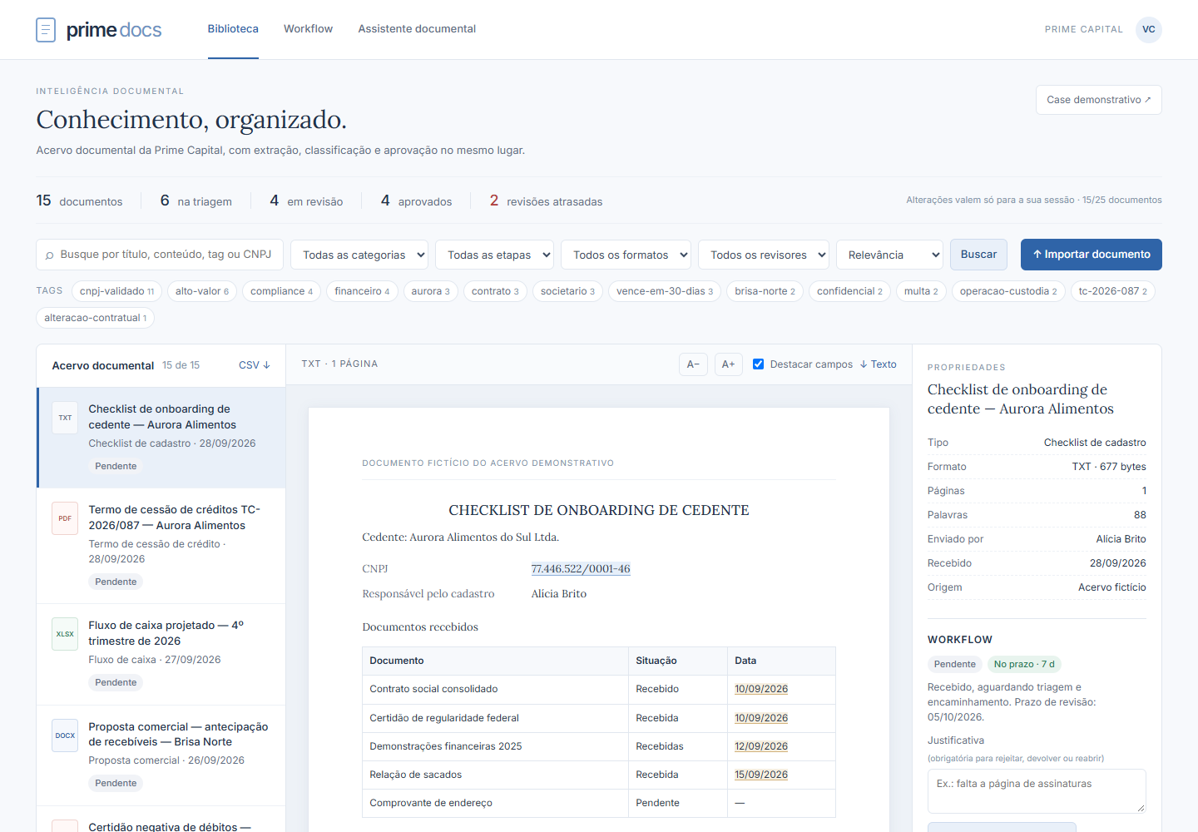The image size is (1198, 832).
Task: Toggle the Destacar campos checkbox
Action: [x=758, y=364]
